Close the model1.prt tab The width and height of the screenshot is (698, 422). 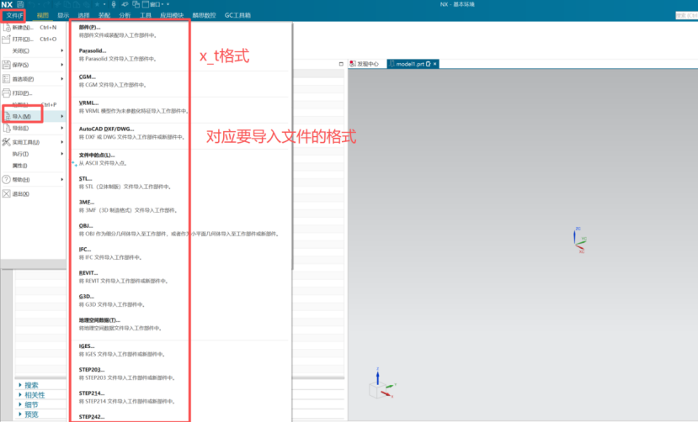pos(437,64)
